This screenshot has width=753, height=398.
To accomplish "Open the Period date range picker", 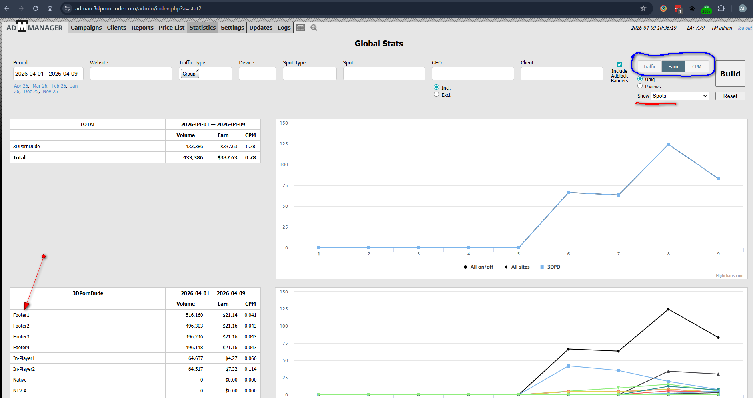I will pyautogui.click(x=48, y=74).
